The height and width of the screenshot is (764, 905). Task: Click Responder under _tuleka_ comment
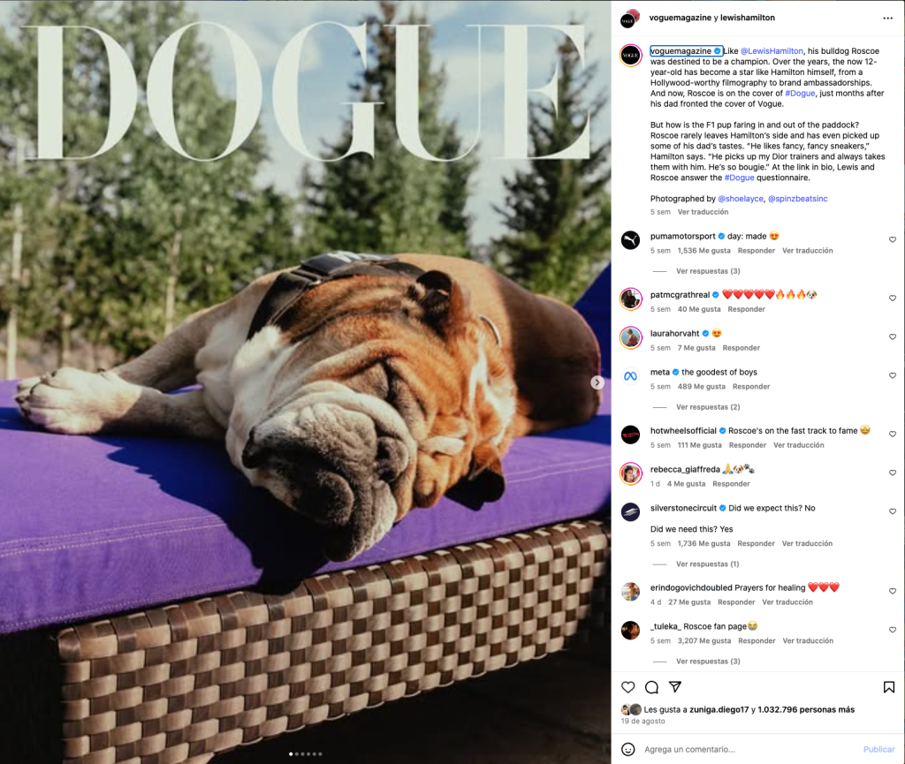pyautogui.click(x=757, y=640)
